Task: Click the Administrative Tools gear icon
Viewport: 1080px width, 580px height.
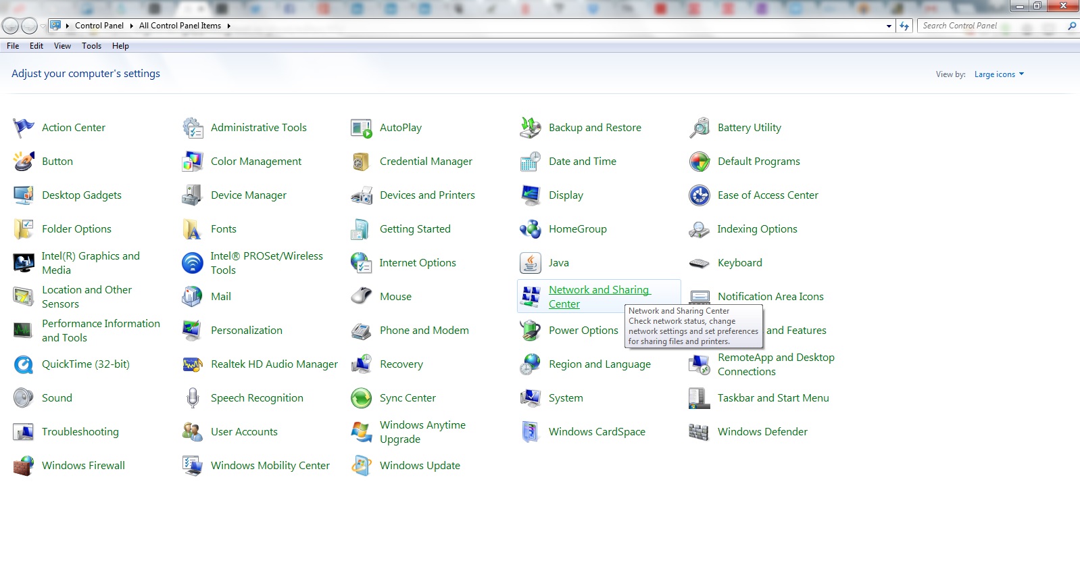Action: click(x=193, y=128)
